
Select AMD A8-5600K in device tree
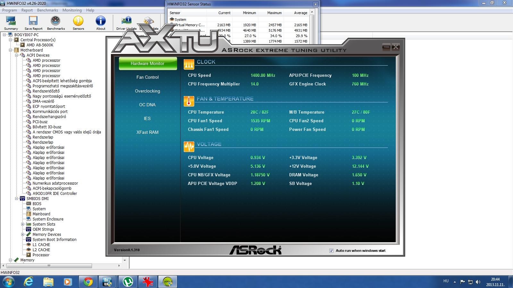pos(40,45)
